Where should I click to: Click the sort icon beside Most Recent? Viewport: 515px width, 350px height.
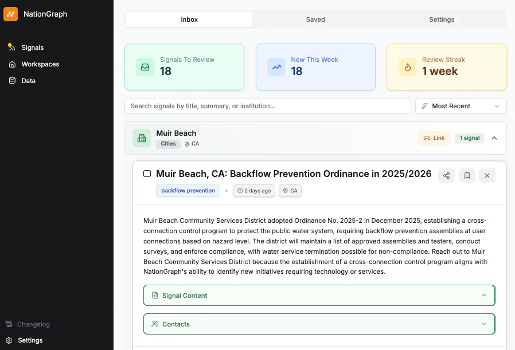tap(425, 106)
